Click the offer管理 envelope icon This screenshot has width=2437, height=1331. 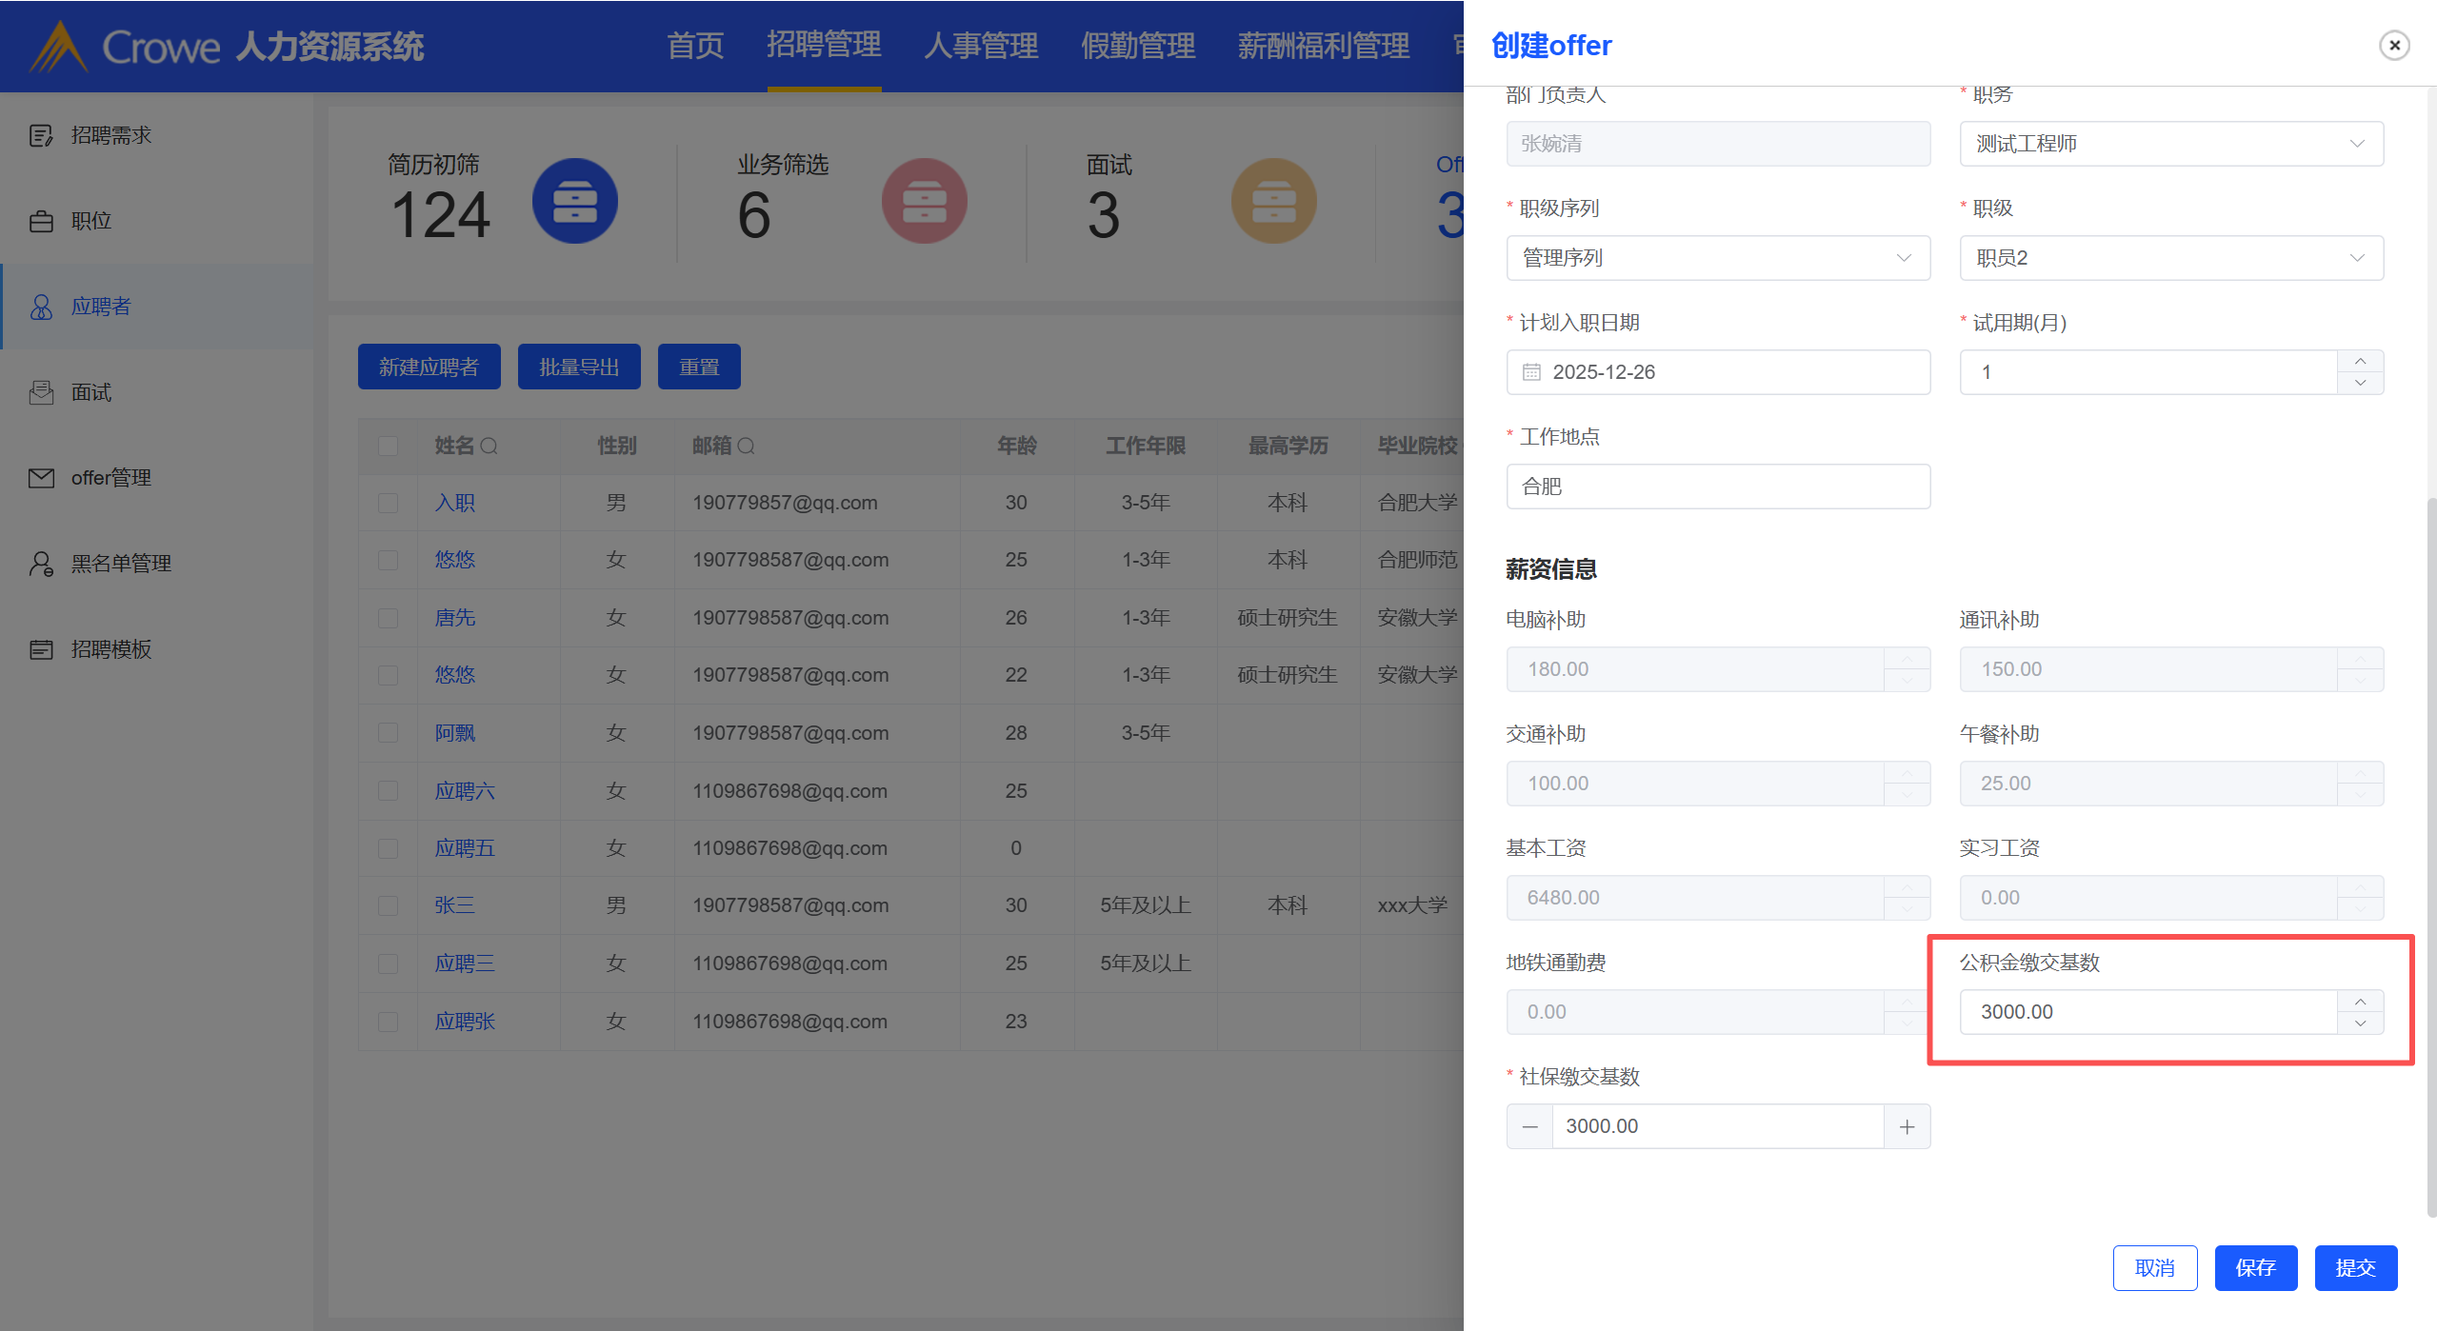41,478
